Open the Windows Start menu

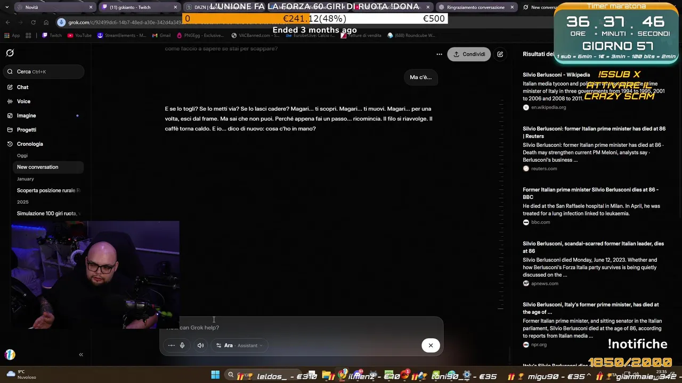[215, 375]
